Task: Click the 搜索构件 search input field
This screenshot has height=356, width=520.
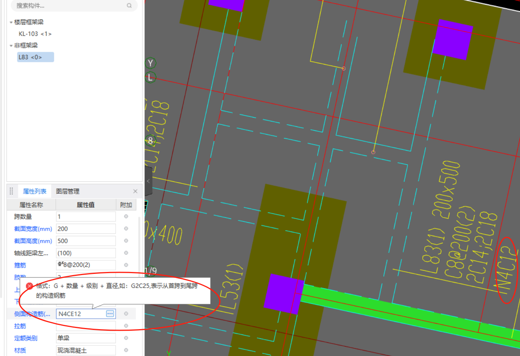Action: tap(74, 5)
